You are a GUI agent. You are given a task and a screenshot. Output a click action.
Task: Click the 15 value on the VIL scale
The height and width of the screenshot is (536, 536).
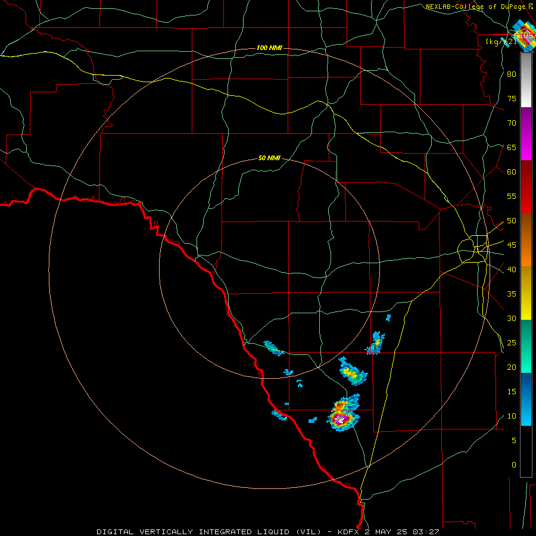pyautogui.click(x=512, y=392)
